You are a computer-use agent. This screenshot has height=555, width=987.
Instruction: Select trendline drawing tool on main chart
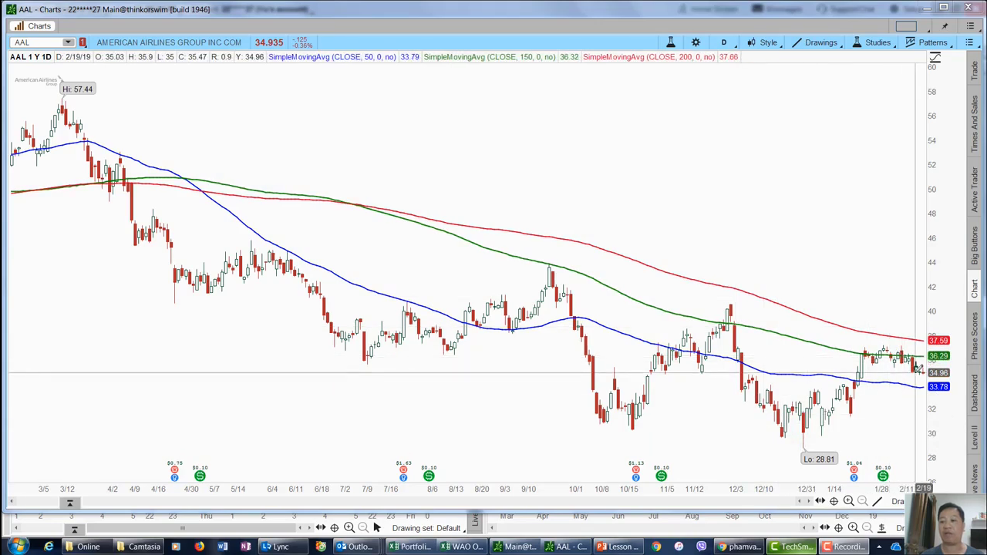pyautogui.click(x=878, y=501)
